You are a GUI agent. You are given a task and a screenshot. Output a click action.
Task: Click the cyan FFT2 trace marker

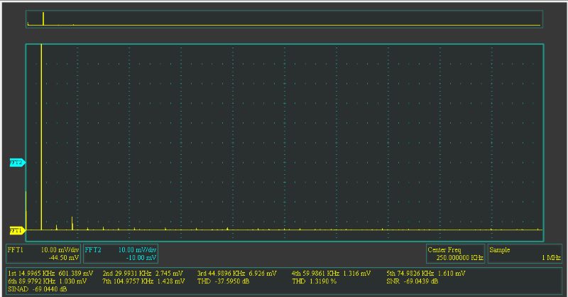coord(16,163)
